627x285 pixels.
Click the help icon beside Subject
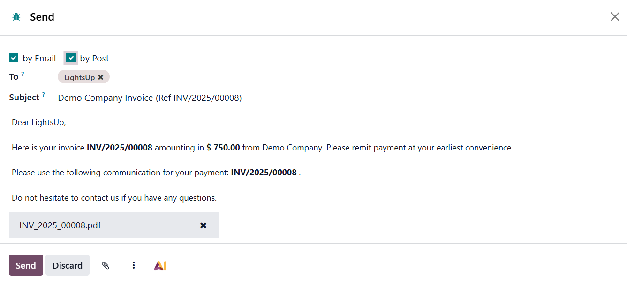point(44,95)
